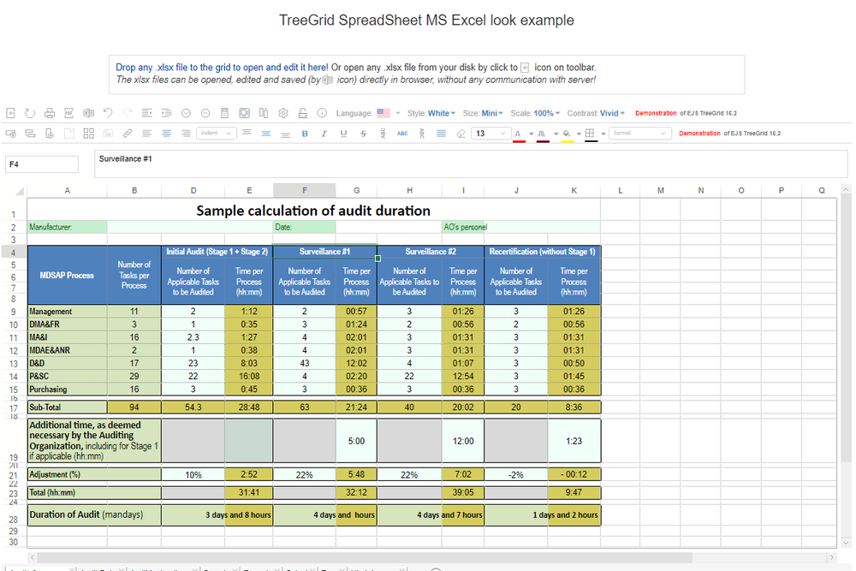Click the horizontal ABC text direction icon

coord(402,134)
